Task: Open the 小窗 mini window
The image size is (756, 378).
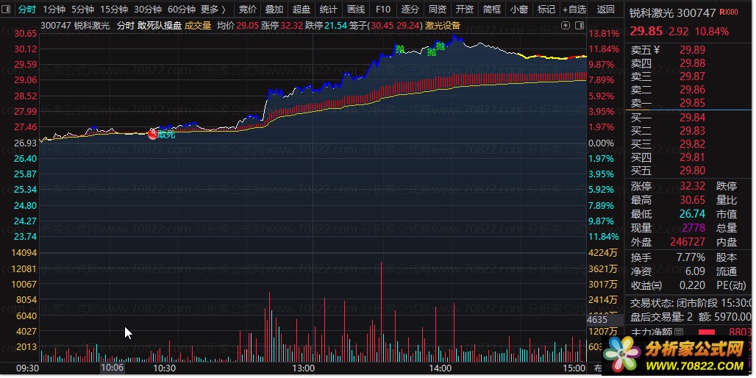Action: coord(519,9)
